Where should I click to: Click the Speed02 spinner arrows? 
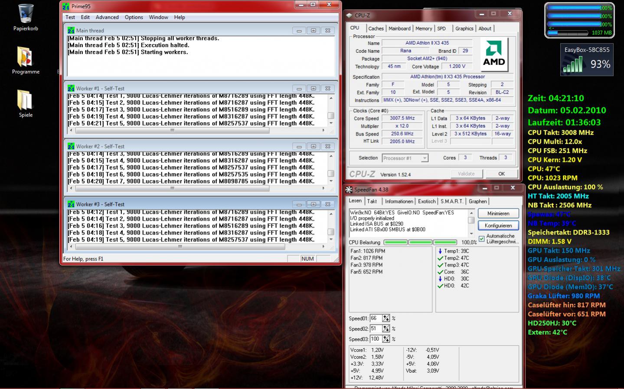coord(386,329)
